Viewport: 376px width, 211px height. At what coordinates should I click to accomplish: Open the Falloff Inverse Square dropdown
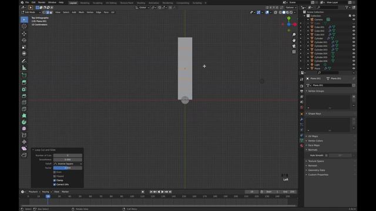[x=68, y=164]
